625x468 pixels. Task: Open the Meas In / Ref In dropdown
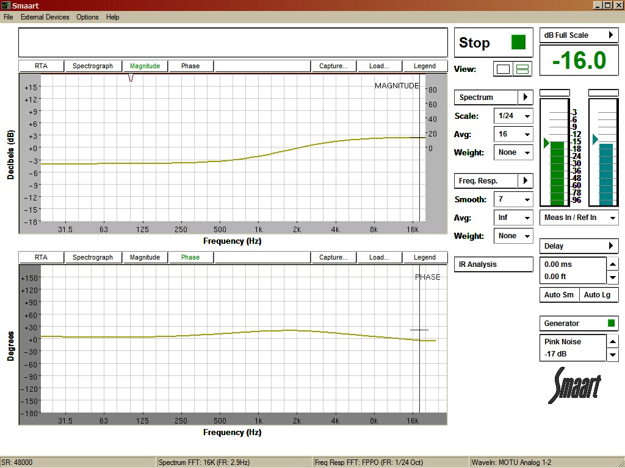(579, 218)
